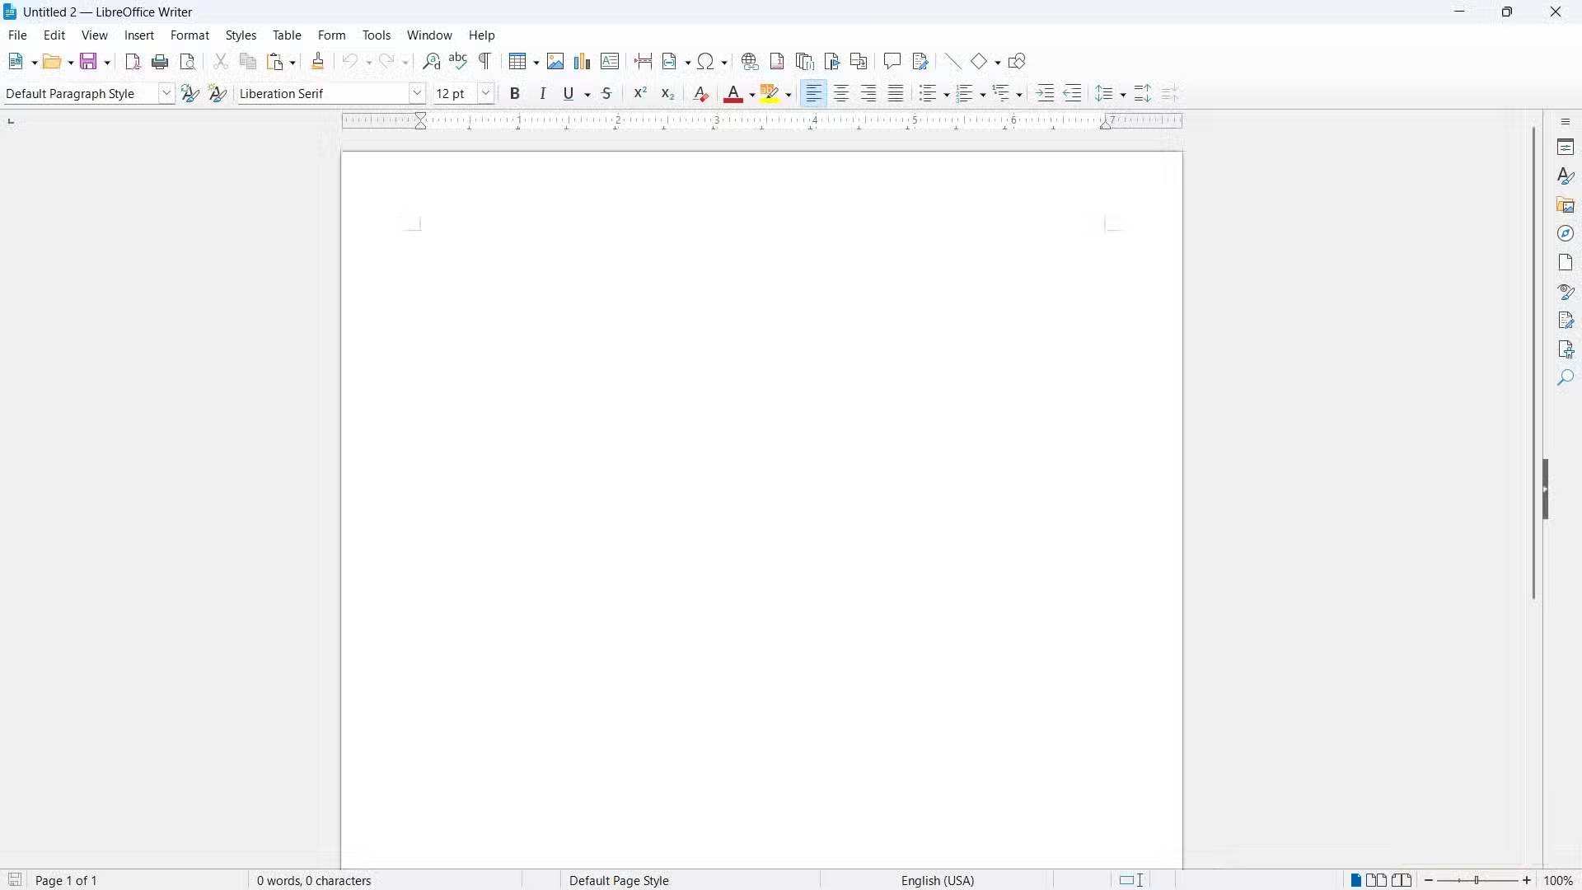Toggle bold formatting
Screen dimensions: 1582x890
tap(516, 94)
